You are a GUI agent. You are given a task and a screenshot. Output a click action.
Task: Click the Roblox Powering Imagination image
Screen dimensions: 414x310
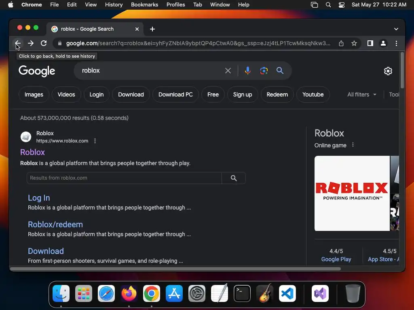352,193
